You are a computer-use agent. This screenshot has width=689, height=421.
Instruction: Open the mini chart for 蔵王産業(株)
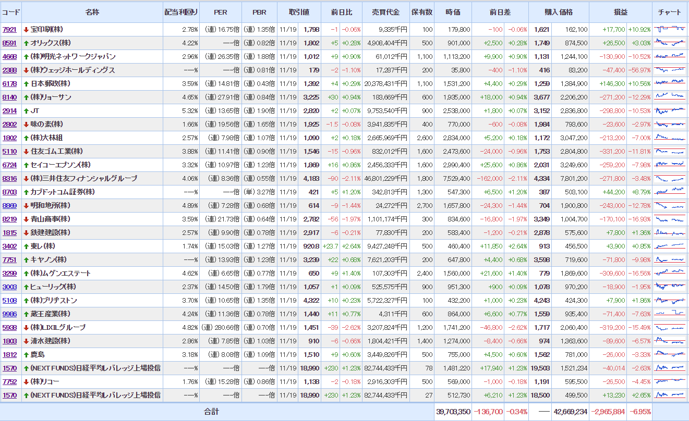[x=670, y=314]
